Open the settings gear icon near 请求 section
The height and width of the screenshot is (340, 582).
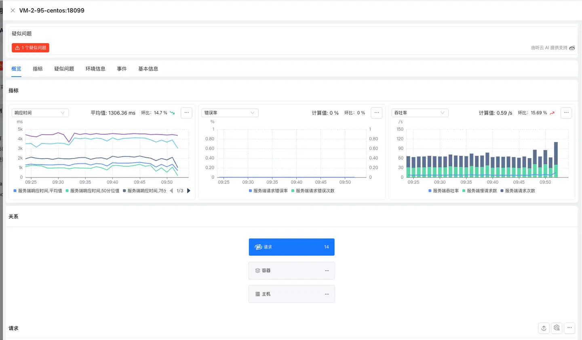pos(557,328)
